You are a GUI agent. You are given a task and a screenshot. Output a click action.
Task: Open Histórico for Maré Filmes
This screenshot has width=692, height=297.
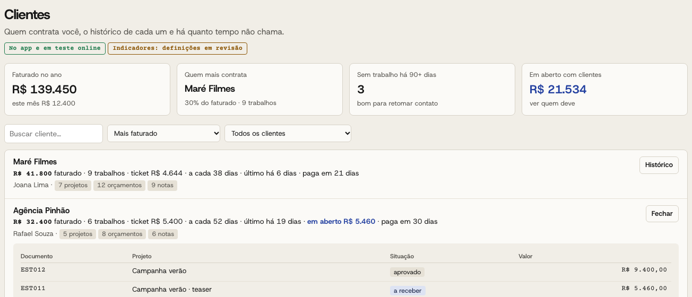point(659,165)
